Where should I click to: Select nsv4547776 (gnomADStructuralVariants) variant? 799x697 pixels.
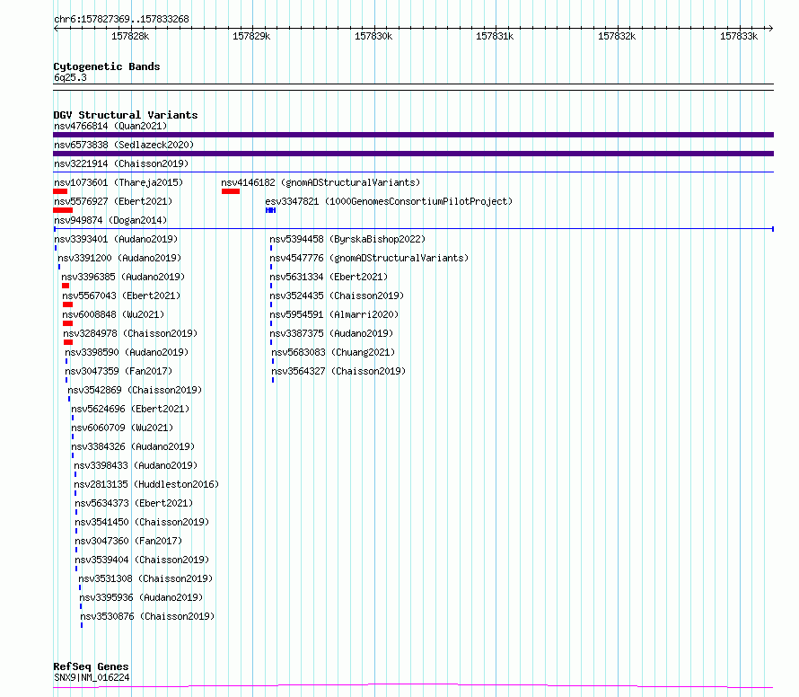click(x=369, y=258)
